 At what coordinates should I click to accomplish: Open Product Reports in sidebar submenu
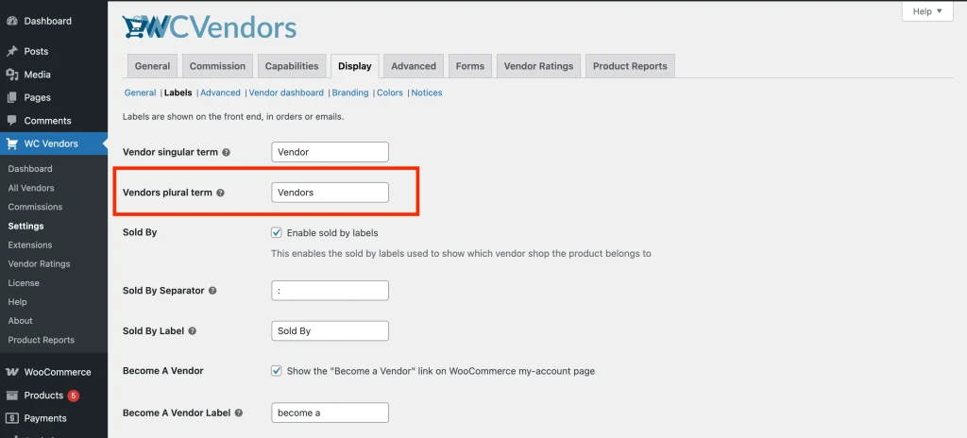(42, 340)
